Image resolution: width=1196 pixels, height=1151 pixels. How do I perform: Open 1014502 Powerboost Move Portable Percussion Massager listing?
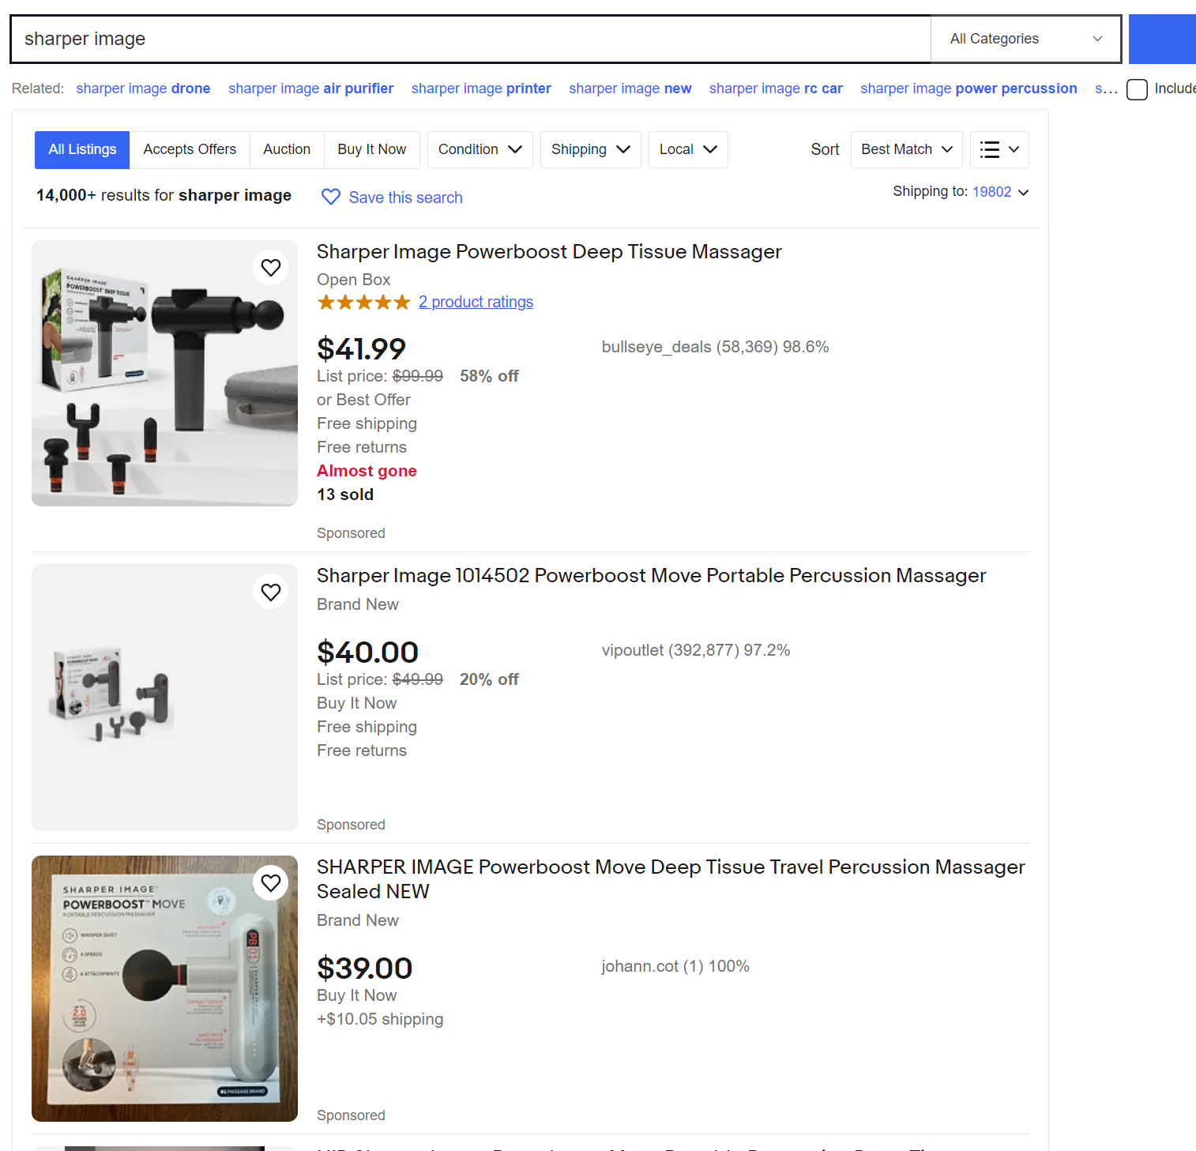pyautogui.click(x=651, y=575)
